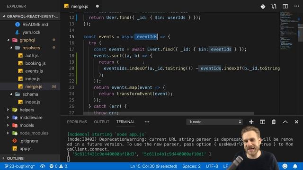
Task: Open the warnings count in status bar
Action: pyautogui.click(x=63, y=166)
